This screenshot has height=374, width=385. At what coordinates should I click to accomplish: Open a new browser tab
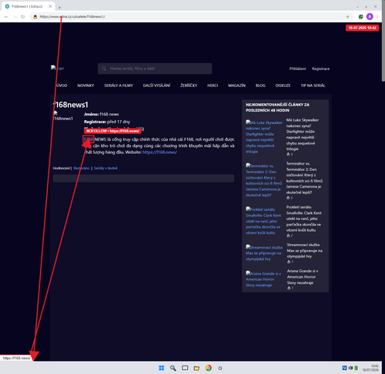(59, 7)
